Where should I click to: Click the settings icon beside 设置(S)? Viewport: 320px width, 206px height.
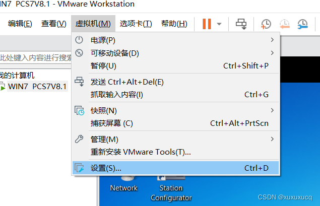pyautogui.click(x=79, y=168)
